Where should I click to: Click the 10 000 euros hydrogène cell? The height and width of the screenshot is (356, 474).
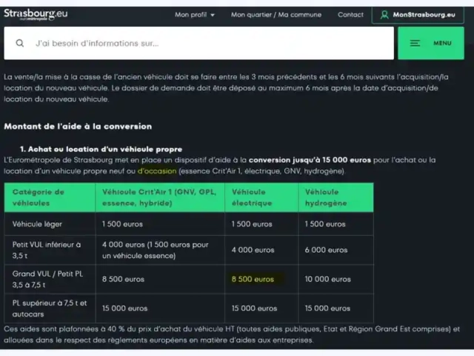tap(328, 280)
